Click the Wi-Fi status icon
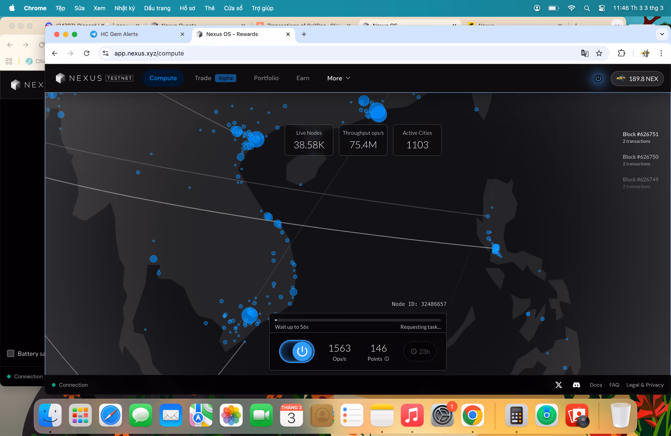Viewport: 671px width, 436px height. 571,8
